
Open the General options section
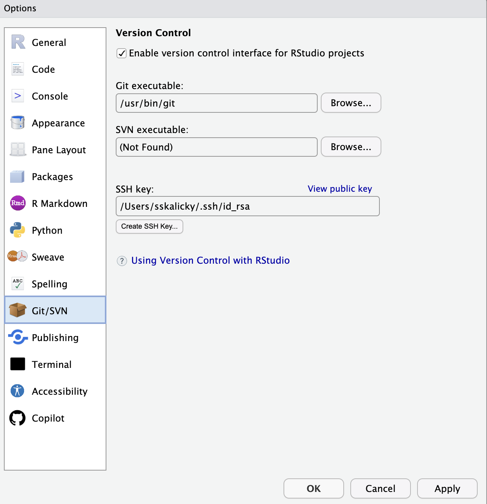[x=49, y=42]
